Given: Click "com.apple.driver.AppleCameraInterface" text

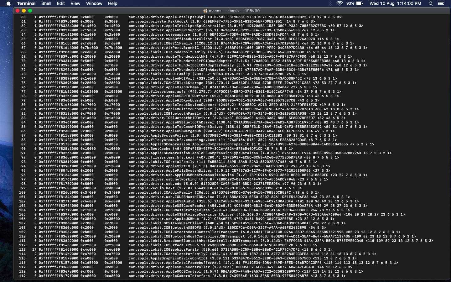Looking at the screenshot, I should pos(169,276).
